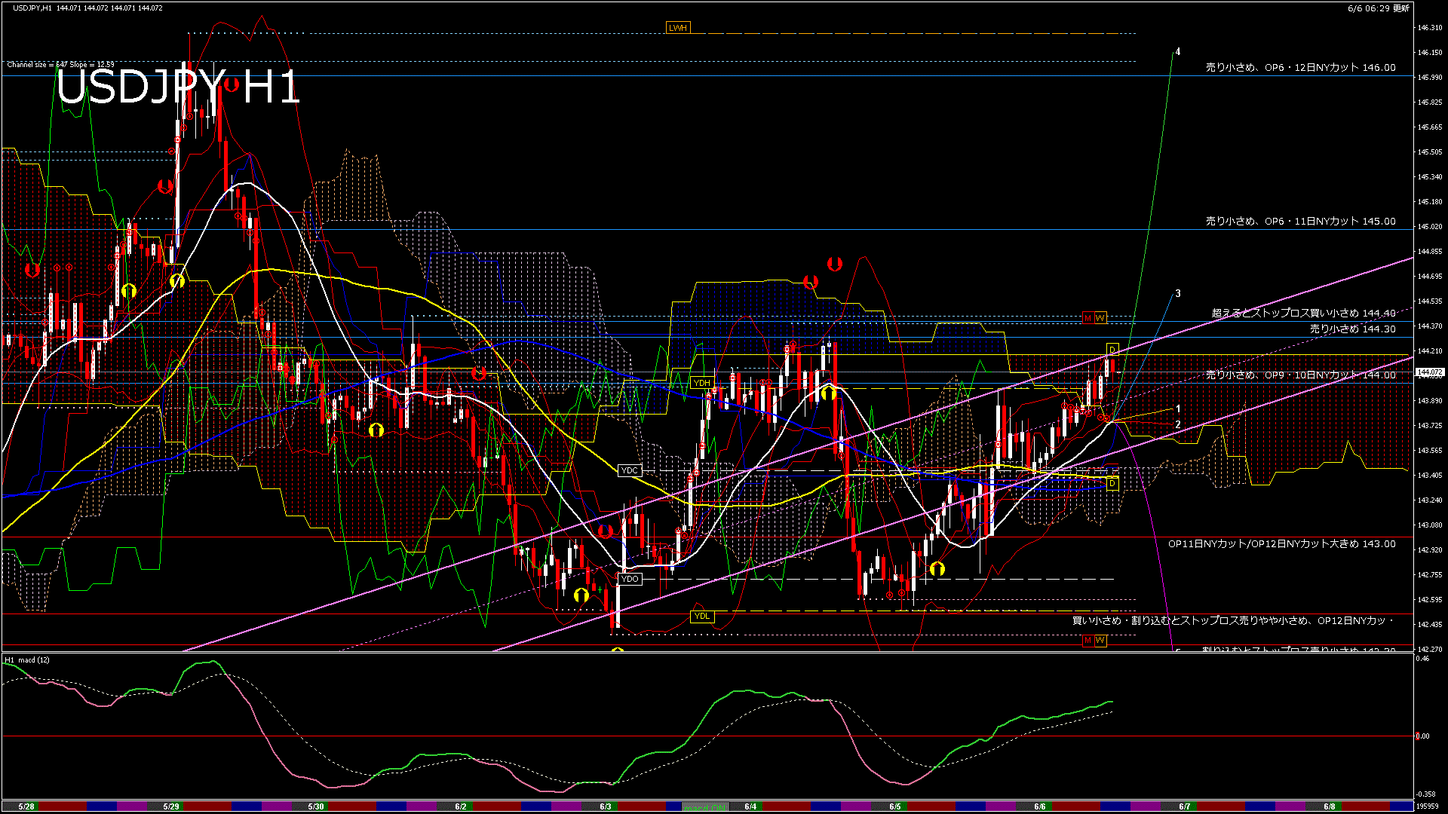
Task: Click the 5/30 date on time axis
Action: tap(316, 806)
